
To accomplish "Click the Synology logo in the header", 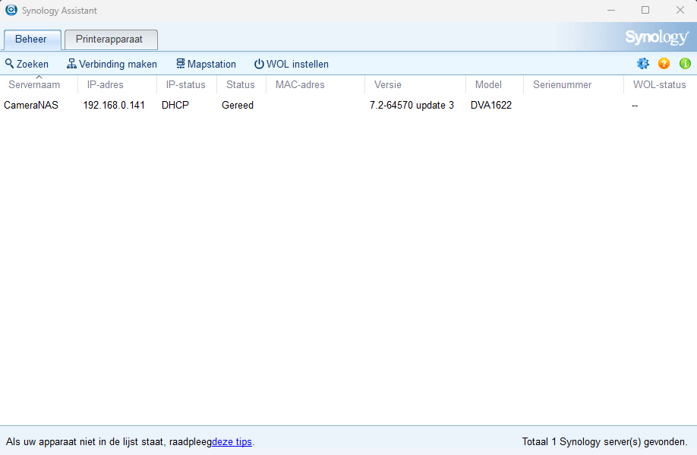I will (657, 37).
